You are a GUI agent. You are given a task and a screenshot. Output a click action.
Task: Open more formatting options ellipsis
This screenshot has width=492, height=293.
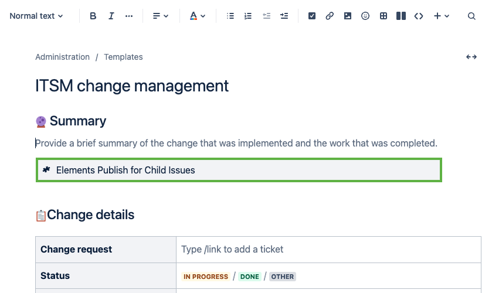(129, 16)
